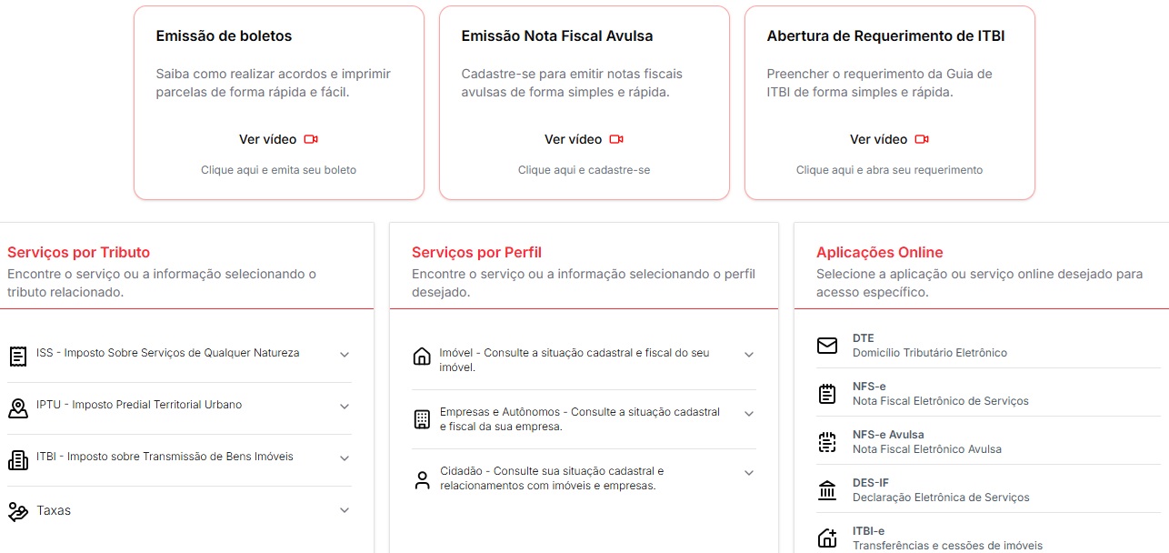Expand the ISS tax services chevron
The height and width of the screenshot is (553, 1169).
tap(345, 355)
